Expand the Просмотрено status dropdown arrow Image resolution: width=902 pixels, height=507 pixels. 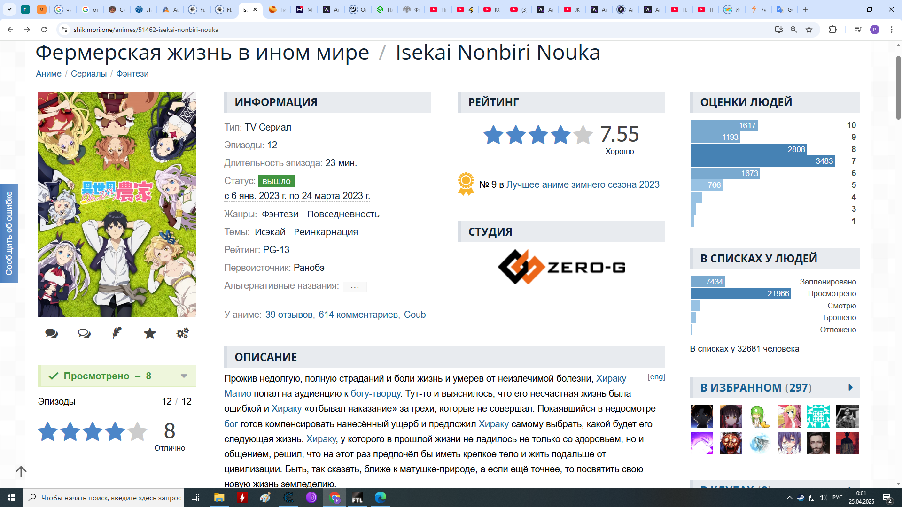pyautogui.click(x=184, y=376)
